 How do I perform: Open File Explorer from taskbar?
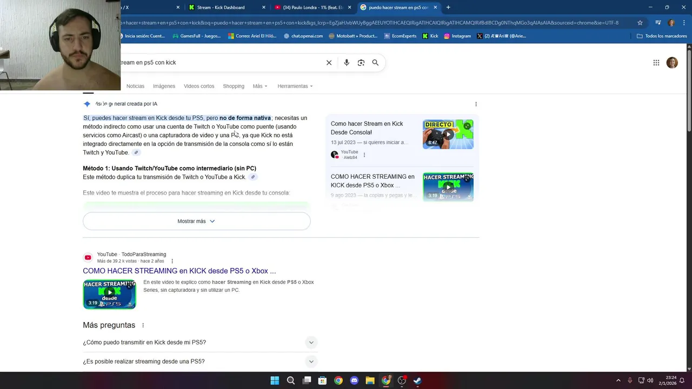[370, 380]
